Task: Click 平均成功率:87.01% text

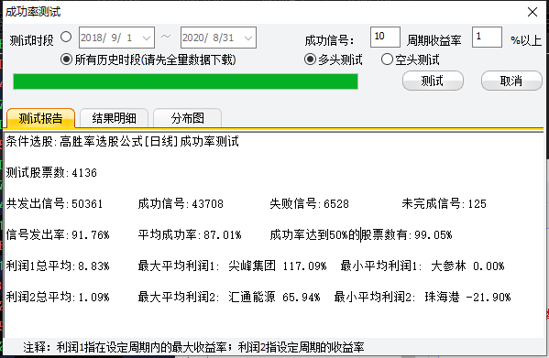Action: point(190,234)
